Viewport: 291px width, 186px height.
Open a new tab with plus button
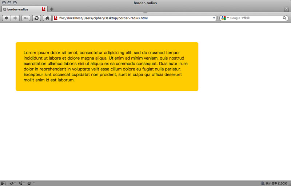[52, 9]
